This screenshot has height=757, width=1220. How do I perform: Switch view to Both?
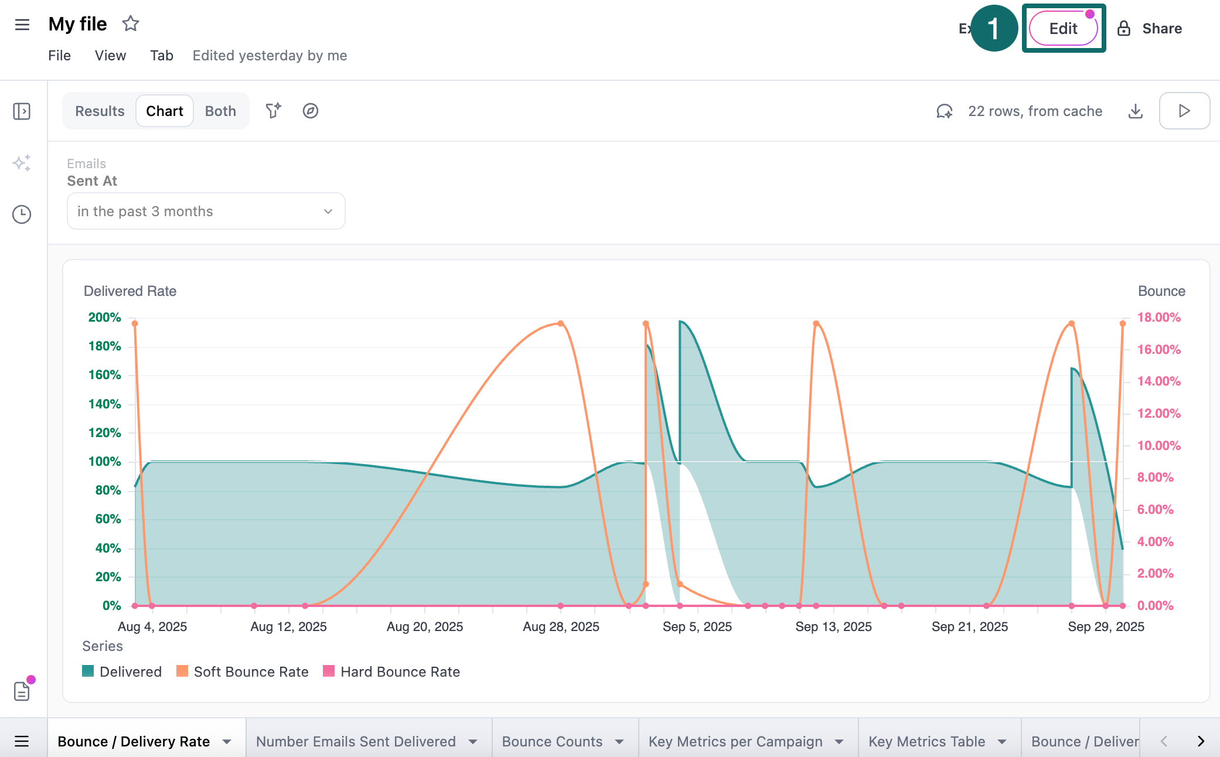(220, 111)
